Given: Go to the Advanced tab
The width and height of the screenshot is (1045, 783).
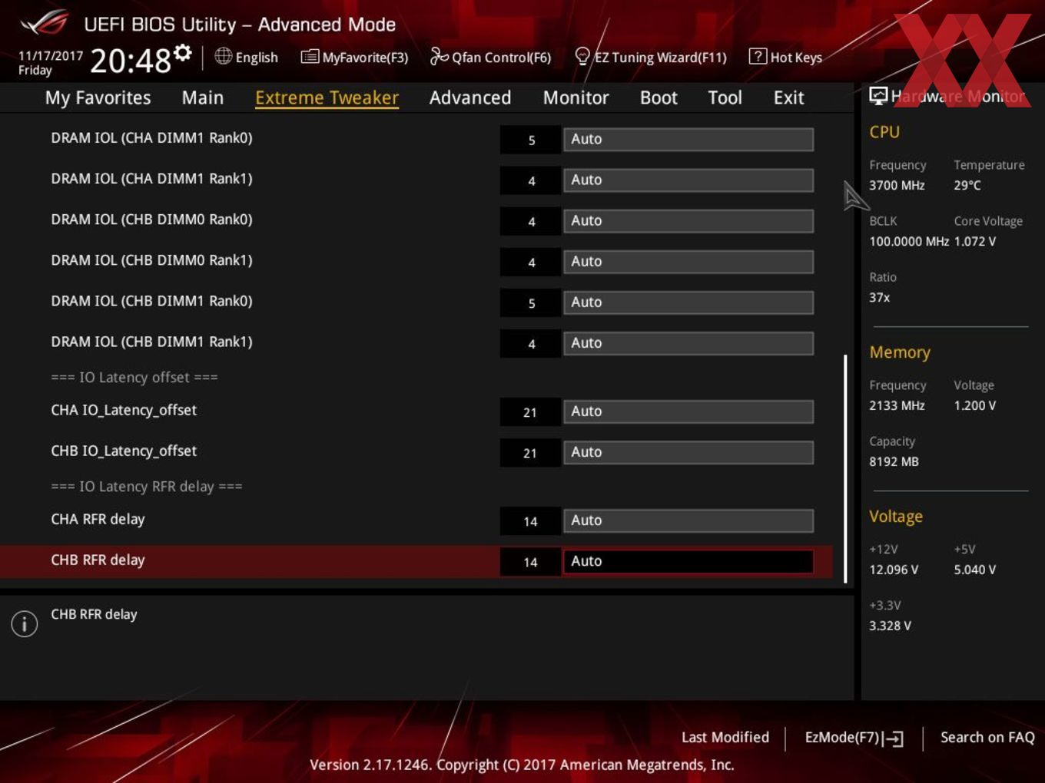Looking at the screenshot, I should pyautogui.click(x=470, y=97).
